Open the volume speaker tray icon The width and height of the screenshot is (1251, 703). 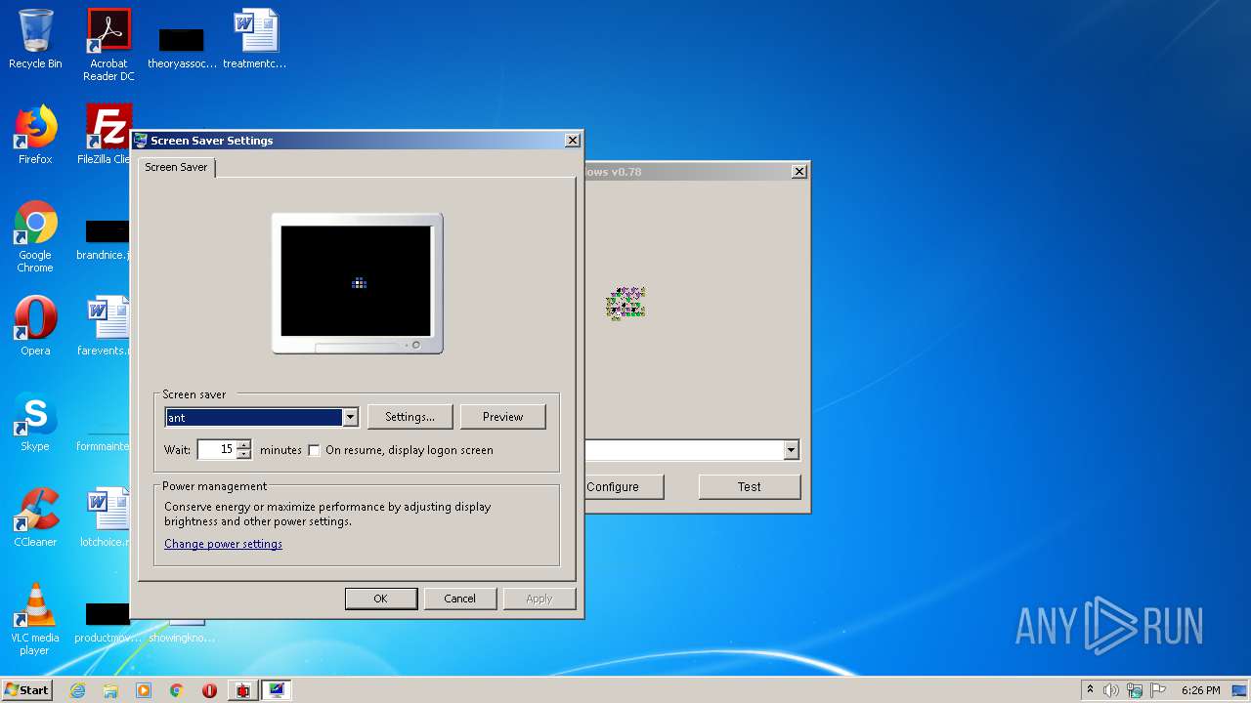[x=1110, y=690]
